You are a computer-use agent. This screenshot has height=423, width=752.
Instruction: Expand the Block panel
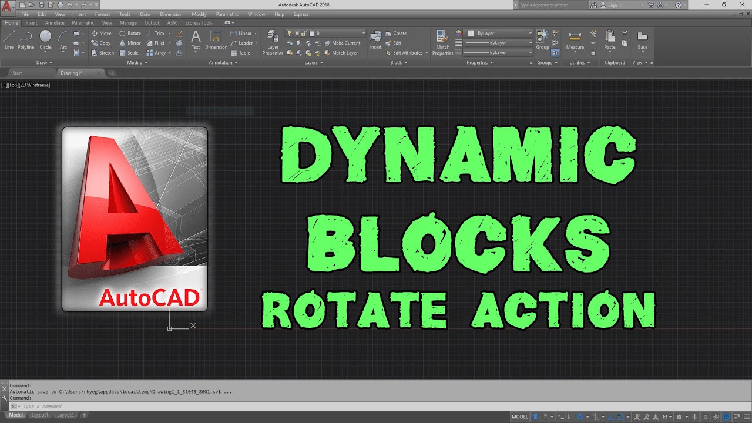point(399,62)
